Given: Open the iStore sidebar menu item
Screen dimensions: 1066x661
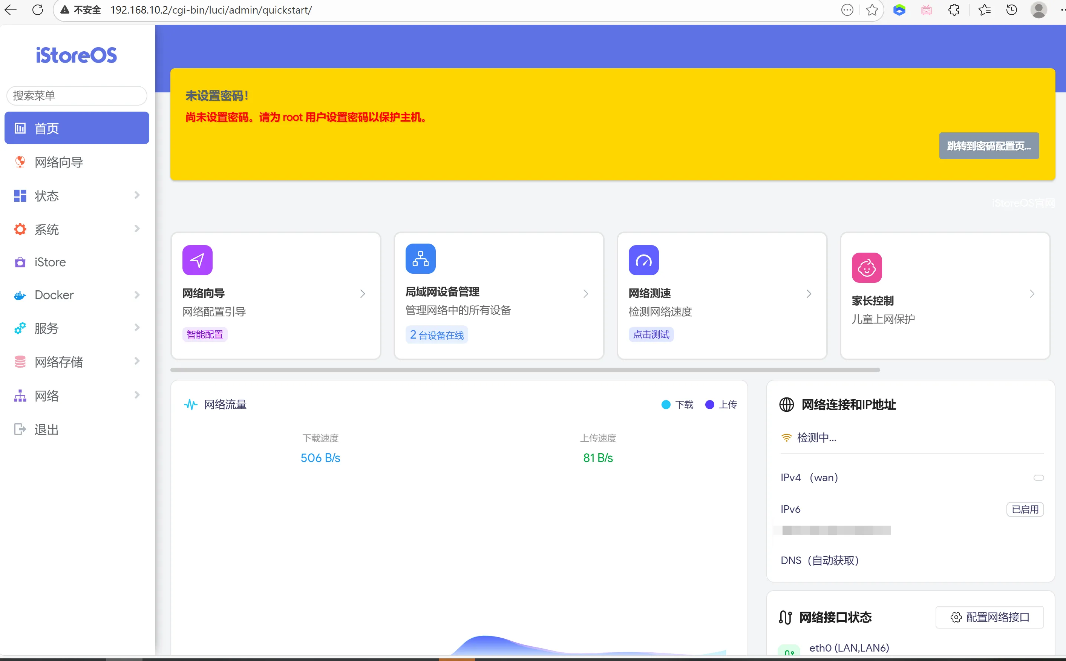Looking at the screenshot, I should coord(50,262).
